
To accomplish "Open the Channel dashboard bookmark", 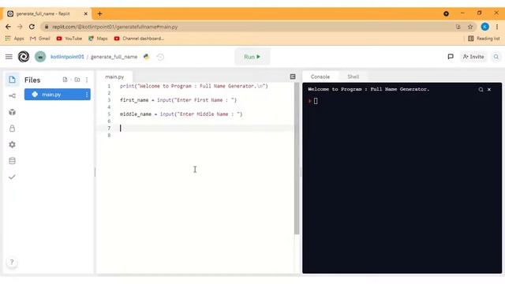I will point(139,39).
